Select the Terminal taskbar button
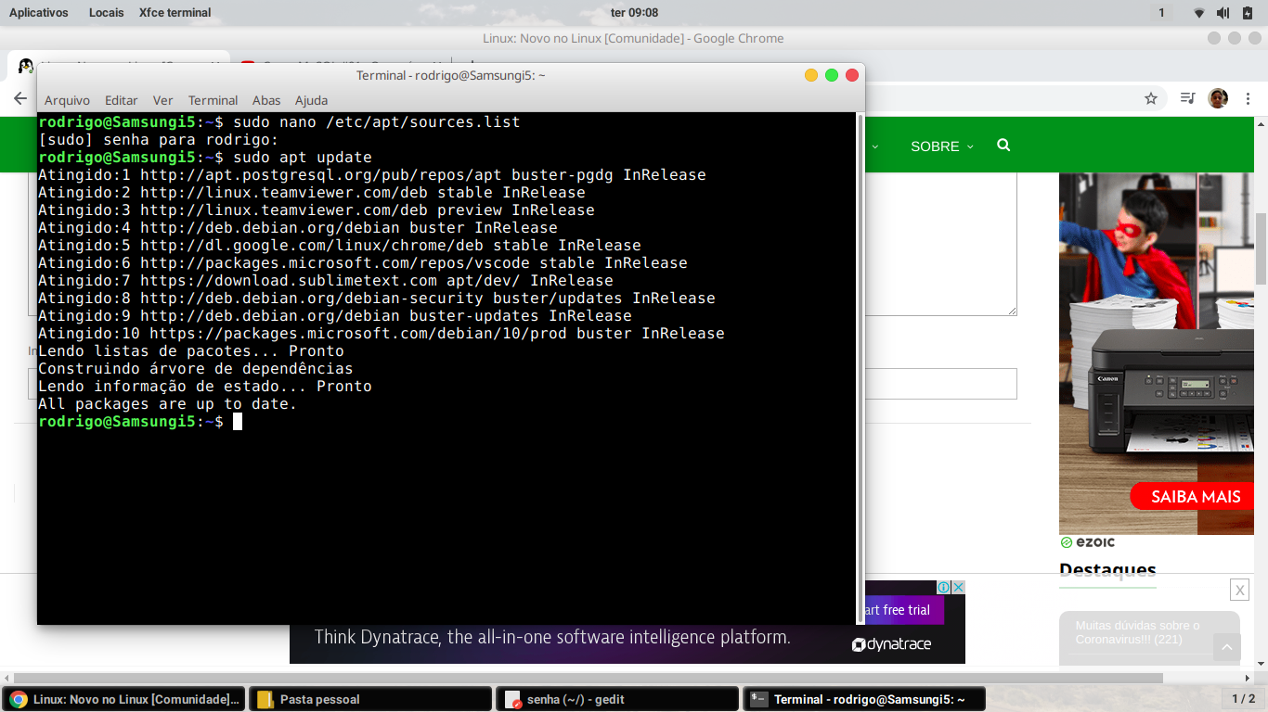 (864, 699)
